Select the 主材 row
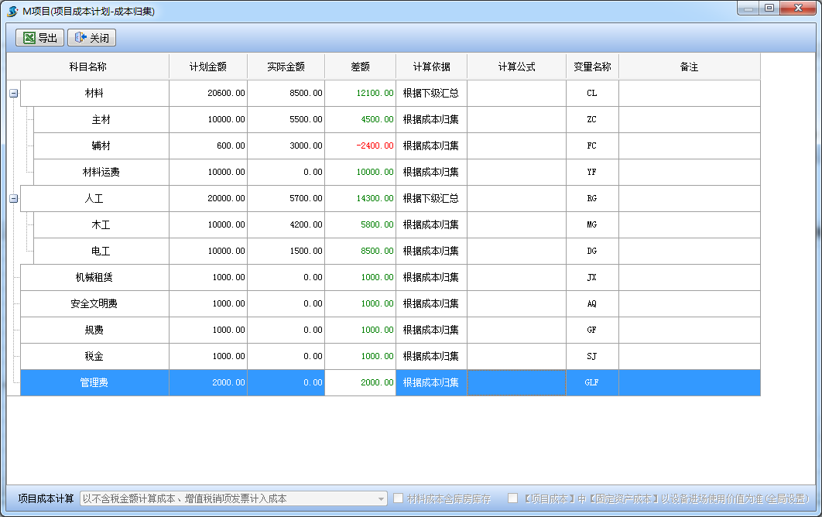This screenshot has width=822, height=517. point(101,119)
